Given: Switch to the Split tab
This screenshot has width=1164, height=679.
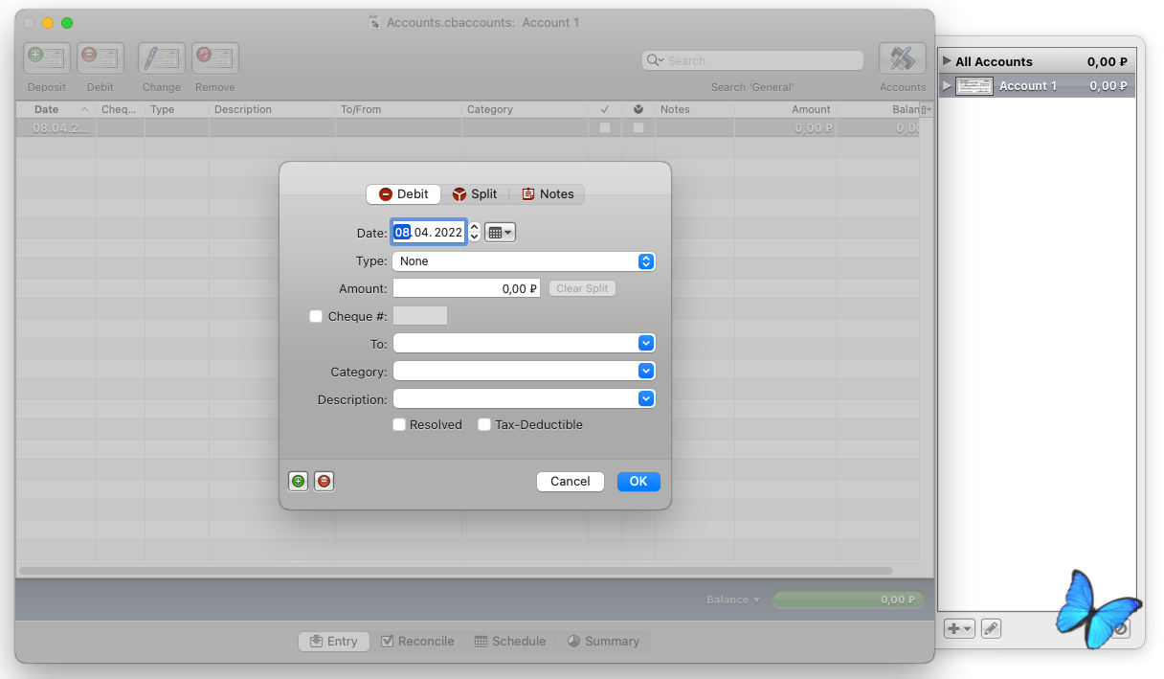Looking at the screenshot, I should [475, 194].
